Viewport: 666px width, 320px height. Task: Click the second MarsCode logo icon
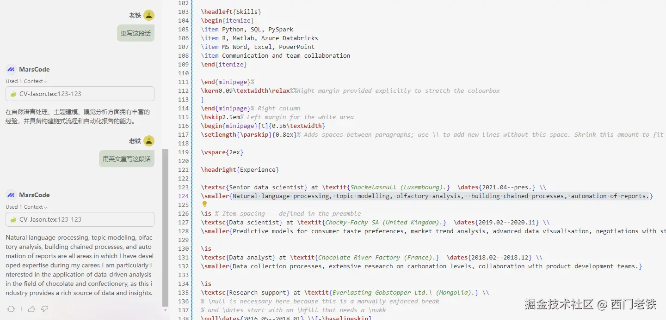(x=10, y=194)
